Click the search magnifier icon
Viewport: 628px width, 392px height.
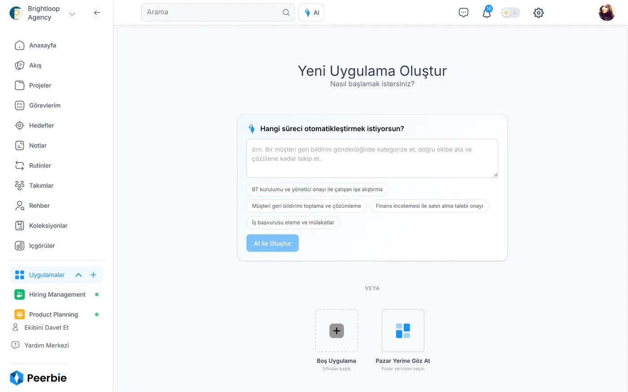coord(286,13)
